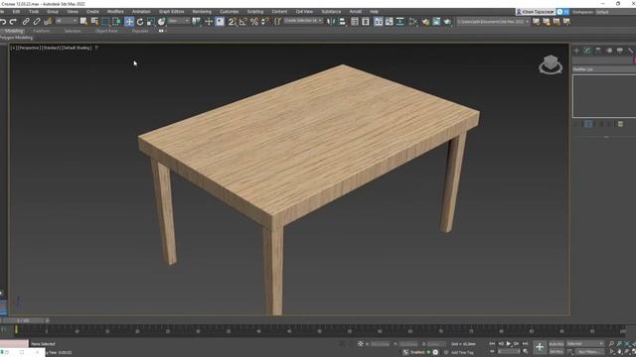Screen dimensions: 636x357
Task: Click the Rectangular Selection Region icon
Action: pos(105,22)
